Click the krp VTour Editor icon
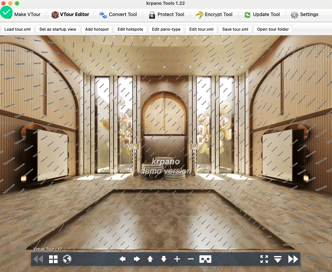Viewport: 332px width, 272px height. pos(55,15)
